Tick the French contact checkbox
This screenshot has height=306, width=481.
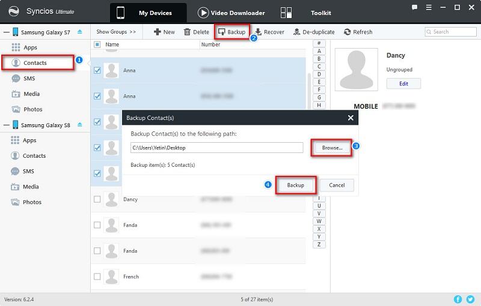point(97,277)
